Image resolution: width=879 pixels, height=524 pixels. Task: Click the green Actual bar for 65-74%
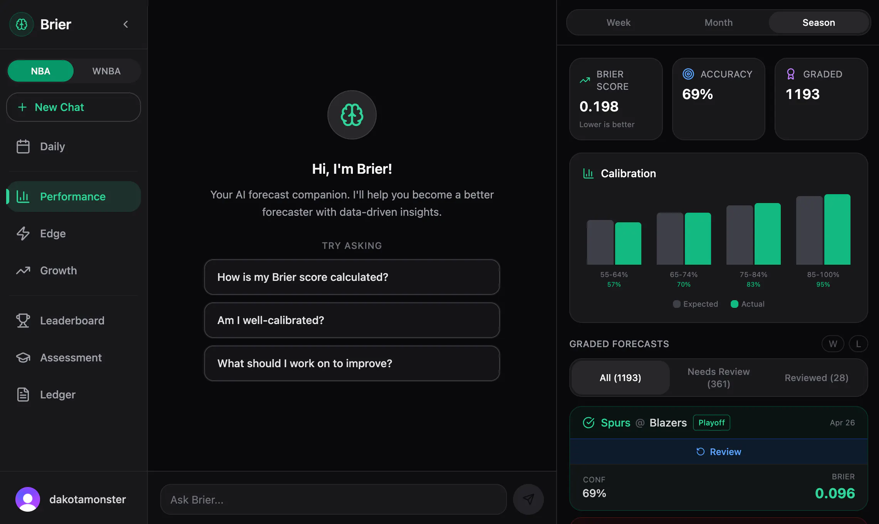[698, 238]
